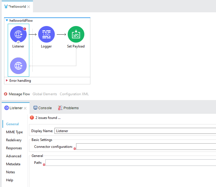Click the Basic Settings group label
216x187 pixels.
click(x=42, y=140)
